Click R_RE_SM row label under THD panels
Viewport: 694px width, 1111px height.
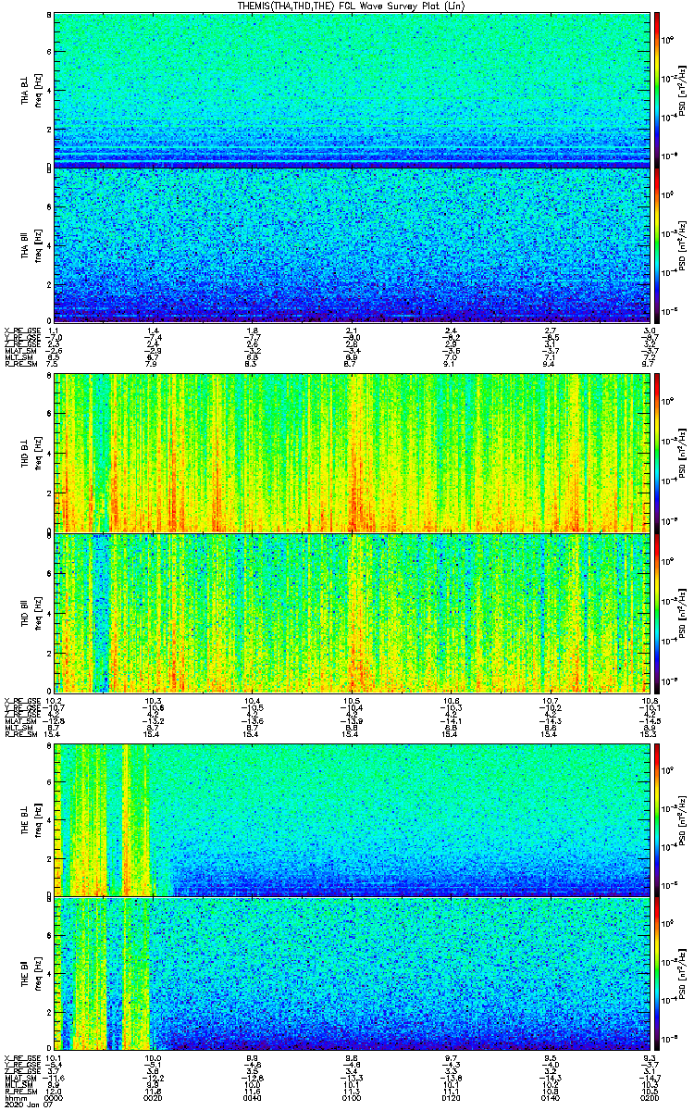(19, 734)
